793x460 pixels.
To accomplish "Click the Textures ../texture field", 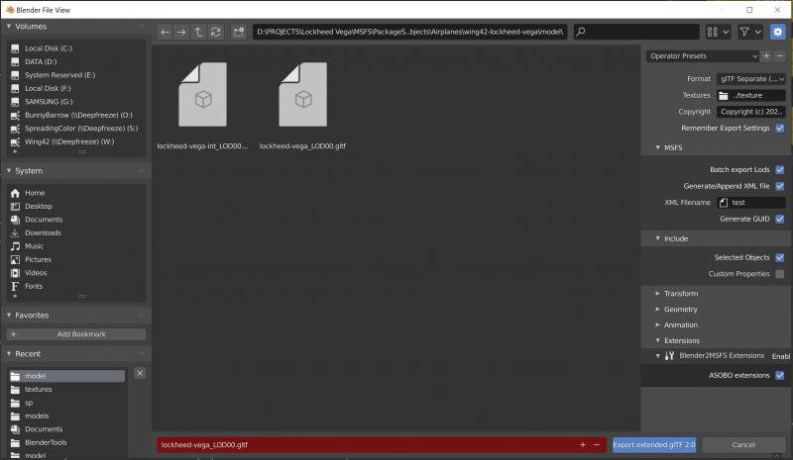I will click(x=751, y=95).
